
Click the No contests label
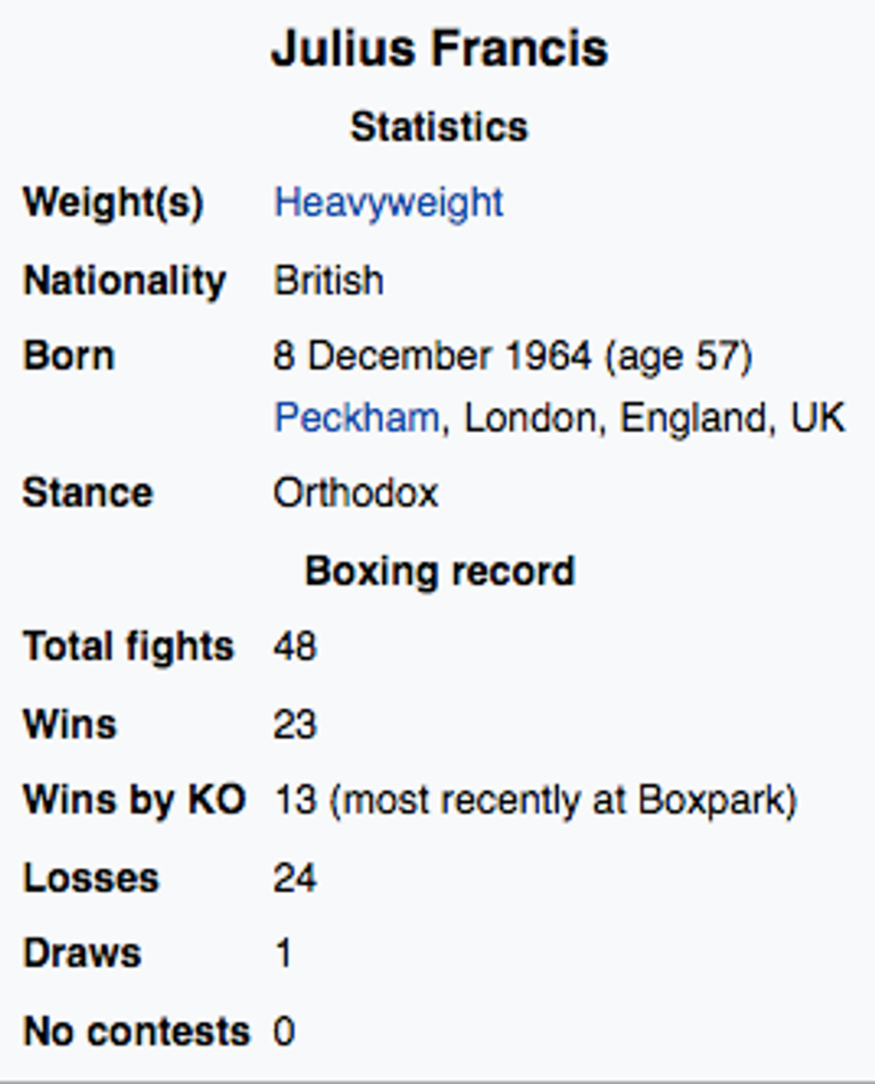(136, 1032)
